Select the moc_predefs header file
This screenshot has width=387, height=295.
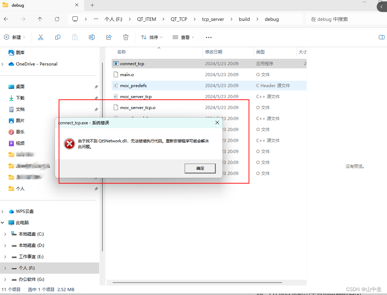pos(209,86)
